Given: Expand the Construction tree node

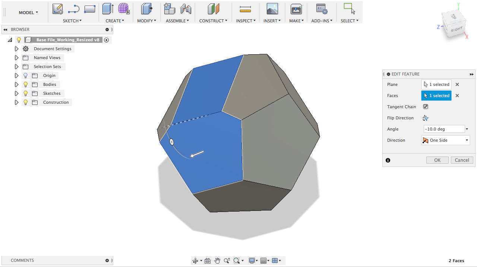Looking at the screenshot, I should (x=16, y=102).
